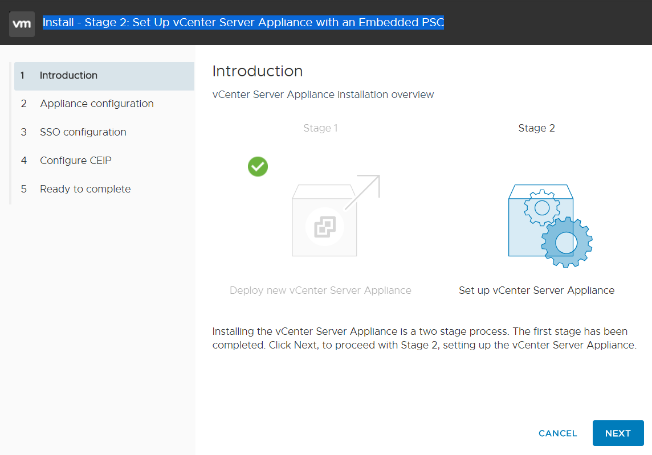Click the CANCEL button
The height and width of the screenshot is (455, 652).
[x=557, y=433]
